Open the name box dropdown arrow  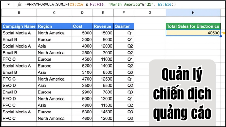click(x=9, y=4)
